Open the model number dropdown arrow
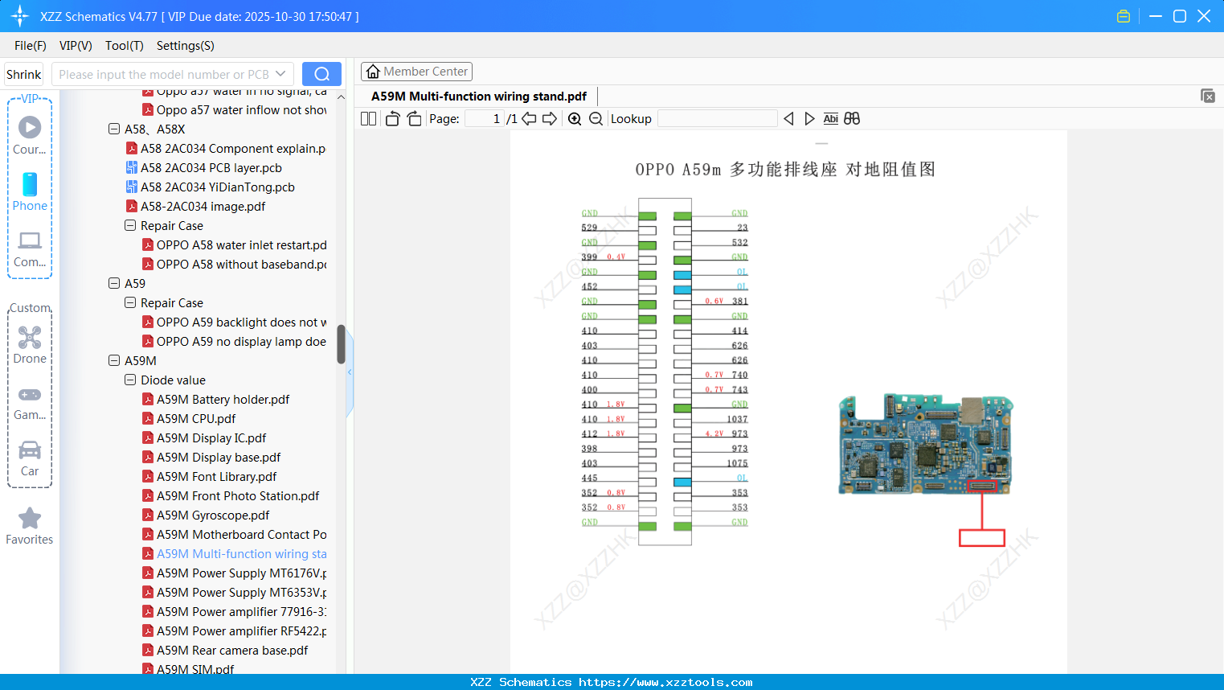This screenshot has width=1224, height=690. point(280,74)
